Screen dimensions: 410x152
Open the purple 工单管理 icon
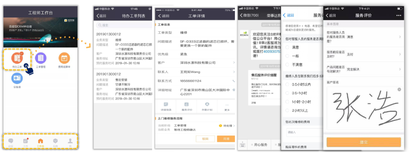(41, 58)
